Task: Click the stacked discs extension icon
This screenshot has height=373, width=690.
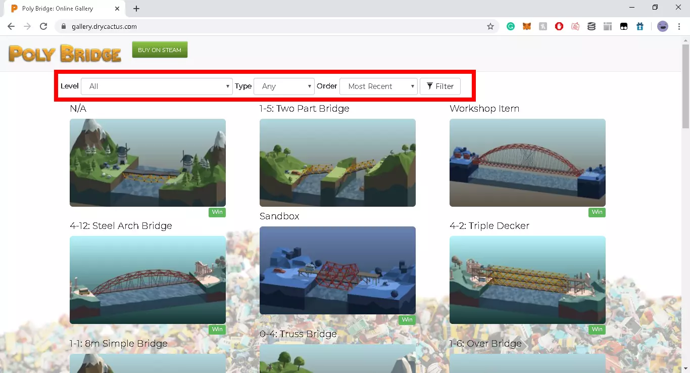Action: click(592, 26)
